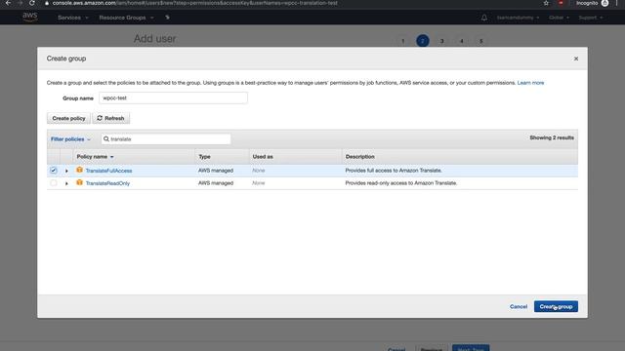Go back in the browser
Screen dimensions: 625x351
click(8, 3)
